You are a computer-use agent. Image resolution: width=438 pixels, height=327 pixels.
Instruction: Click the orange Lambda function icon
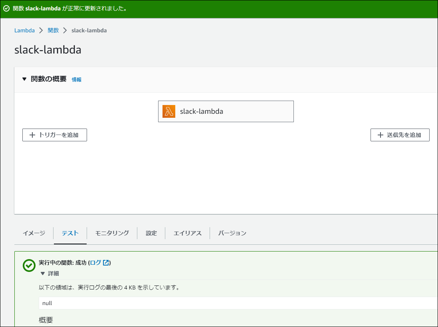(x=169, y=111)
